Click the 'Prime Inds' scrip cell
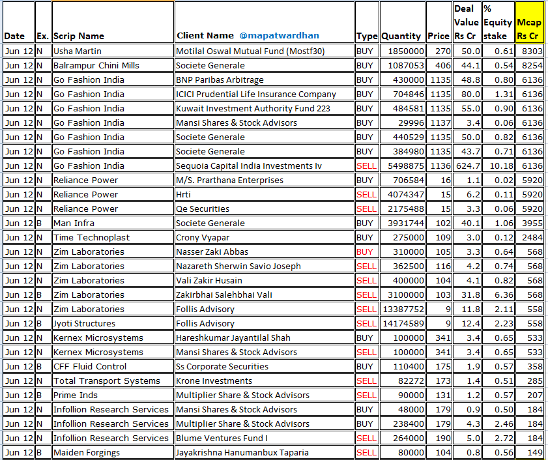Viewport: 548px width, 460px height. pyautogui.click(x=113, y=395)
